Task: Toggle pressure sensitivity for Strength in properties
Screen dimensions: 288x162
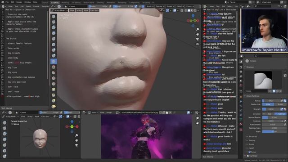Action: [282, 109]
